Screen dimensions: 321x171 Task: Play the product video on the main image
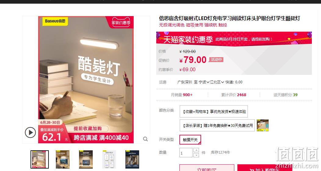[31, 133]
